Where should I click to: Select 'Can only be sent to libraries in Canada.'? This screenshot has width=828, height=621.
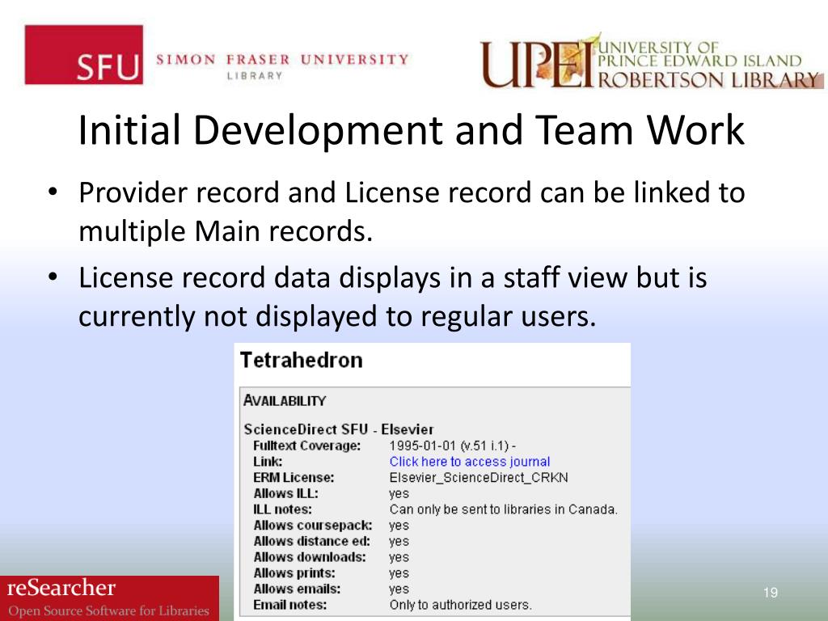click(503, 509)
